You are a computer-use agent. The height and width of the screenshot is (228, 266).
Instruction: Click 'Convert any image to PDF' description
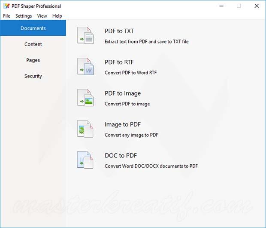coord(131,135)
